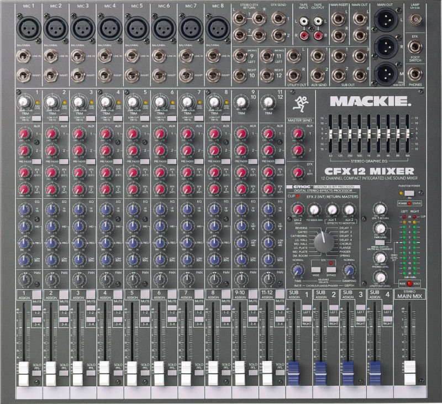Click the channel 1 Trim gain knob
Image resolution: width=442 pixels, height=404 pixels.
(24, 102)
